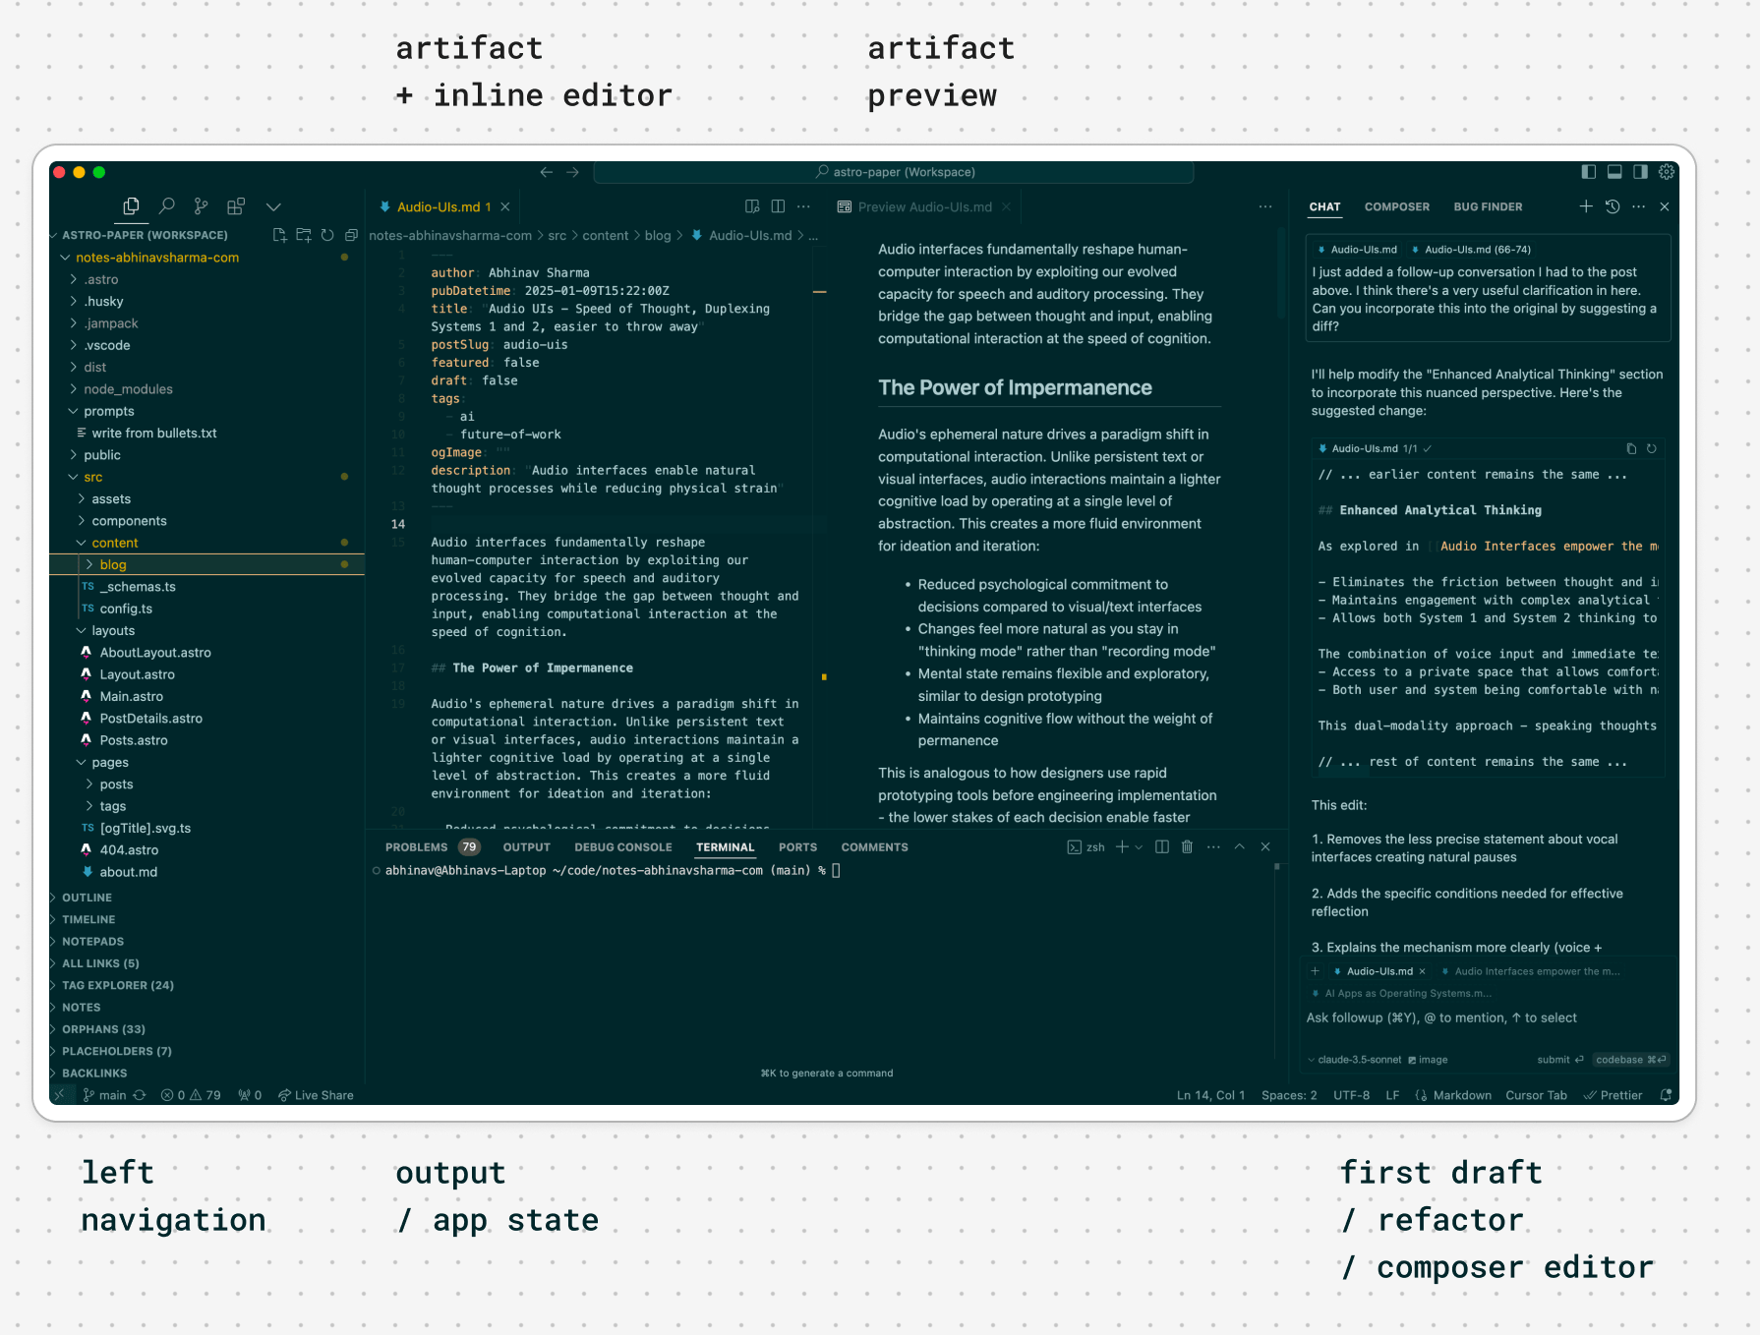Toggle the bottom panel layout icon
The width and height of the screenshot is (1760, 1335).
(1614, 172)
